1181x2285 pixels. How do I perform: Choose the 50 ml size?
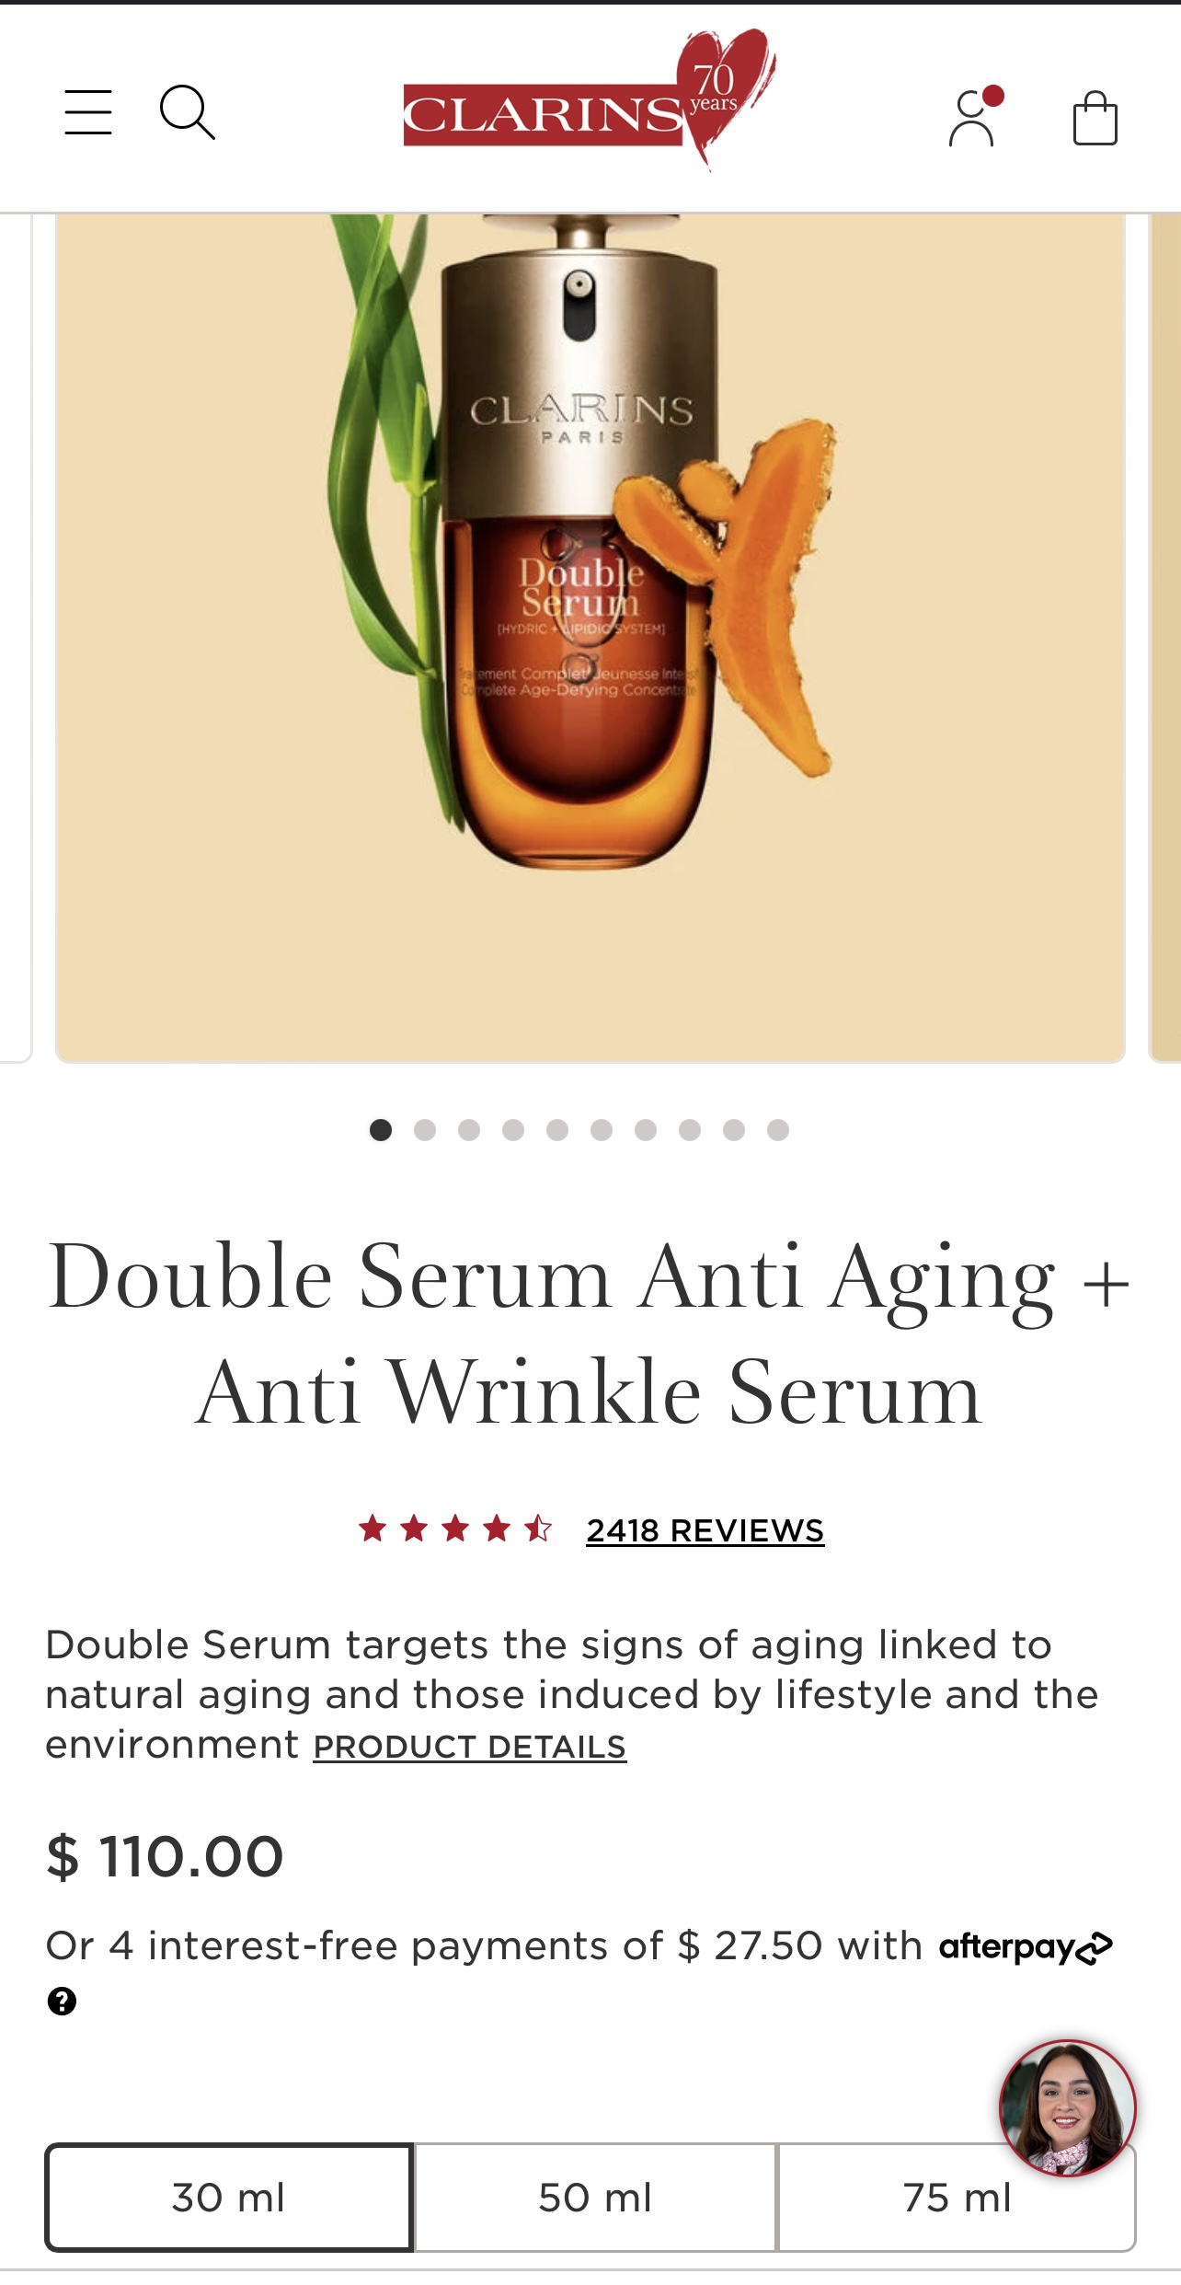[595, 2198]
